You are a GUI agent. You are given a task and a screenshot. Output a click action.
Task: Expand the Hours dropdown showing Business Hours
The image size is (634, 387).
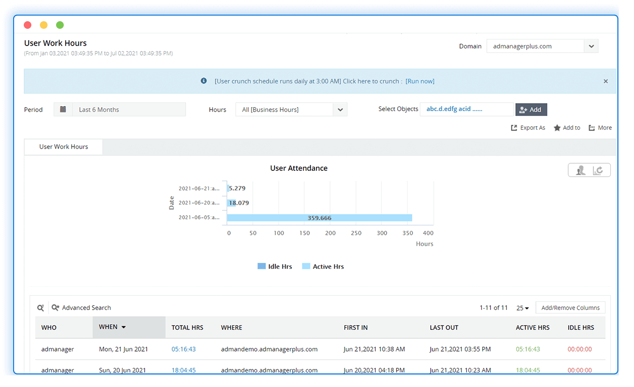pyautogui.click(x=340, y=109)
